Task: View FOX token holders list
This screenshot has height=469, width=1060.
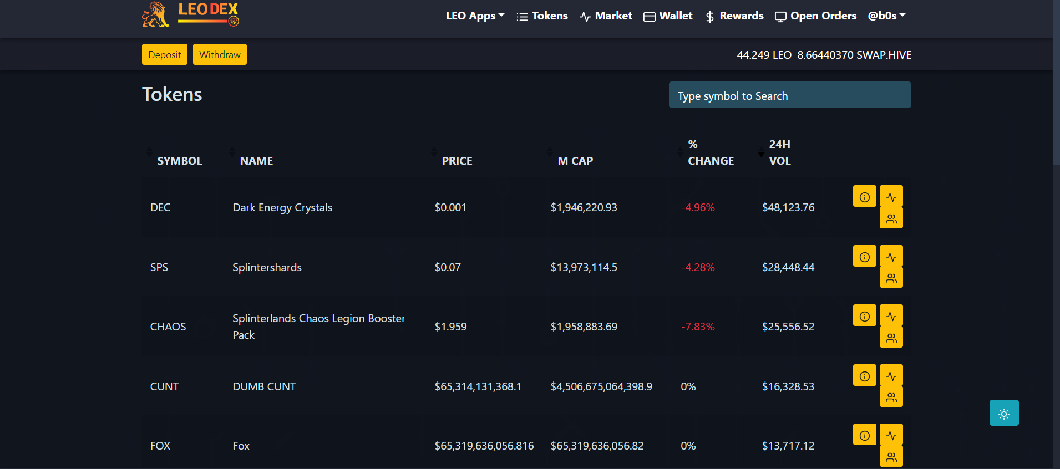Action: point(891,456)
